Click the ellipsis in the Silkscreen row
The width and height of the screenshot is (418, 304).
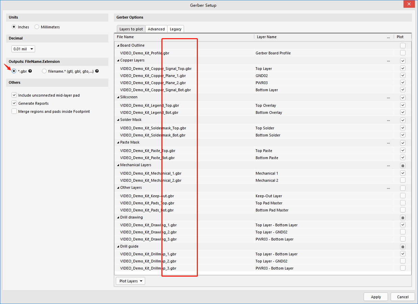pyautogui.click(x=388, y=98)
